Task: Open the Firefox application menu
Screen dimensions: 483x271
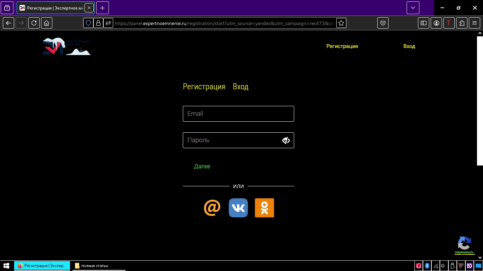Action: pyautogui.click(x=475, y=23)
